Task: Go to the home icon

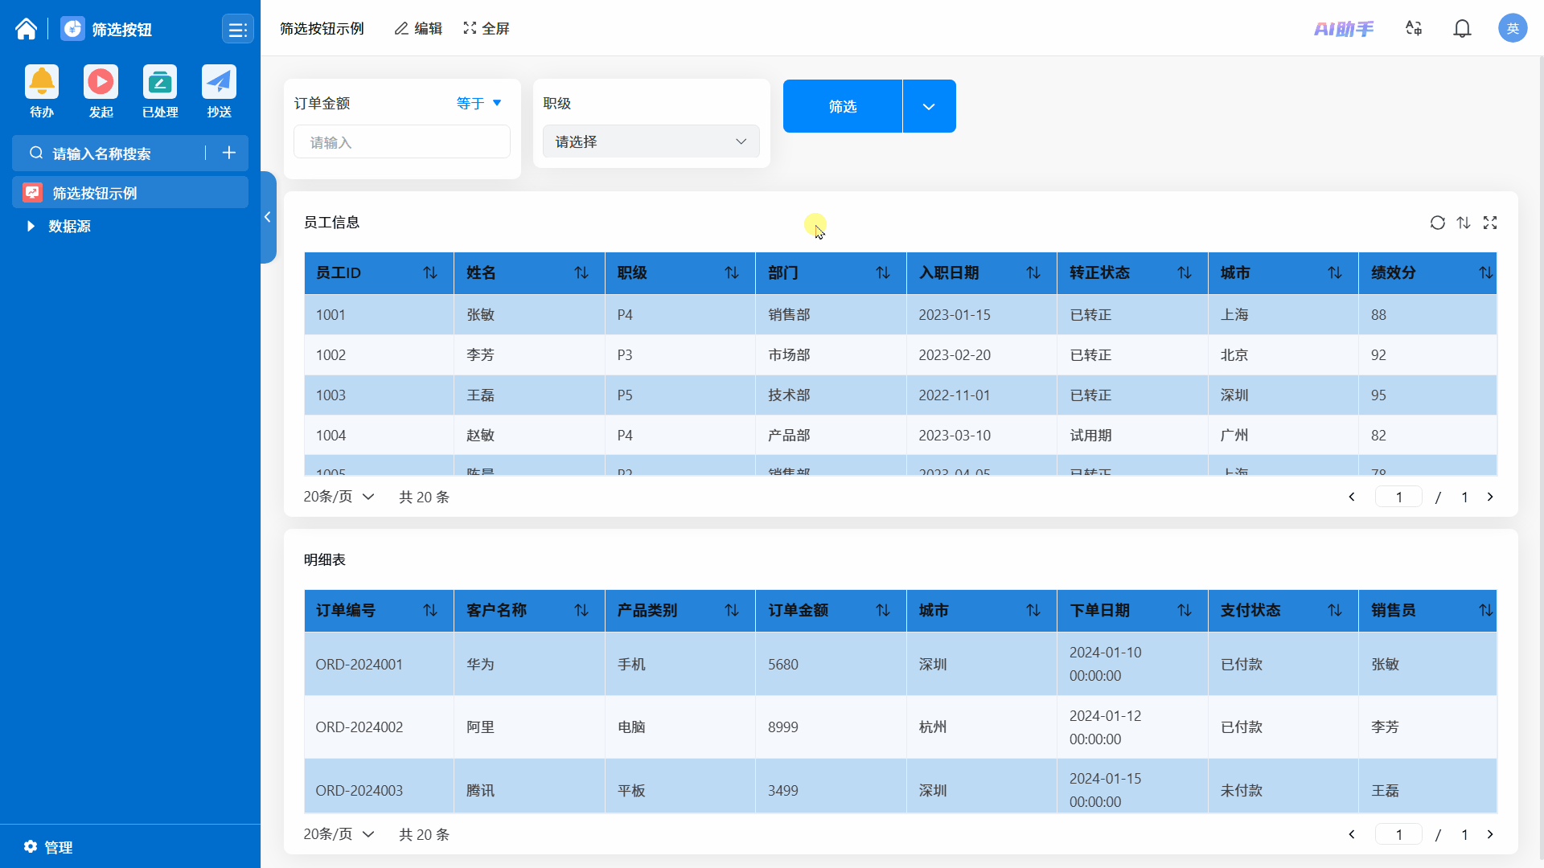Action: pyautogui.click(x=26, y=29)
